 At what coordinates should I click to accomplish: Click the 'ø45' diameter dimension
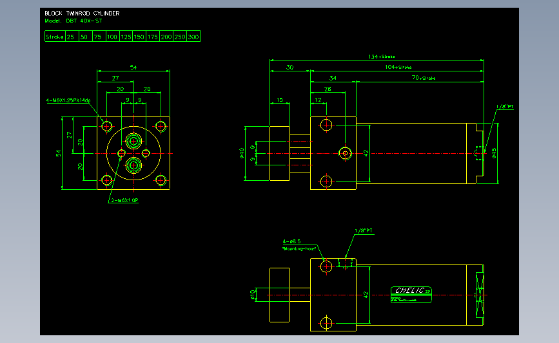pyautogui.click(x=494, y=153)
